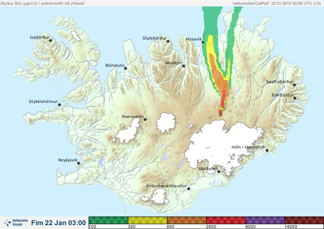Click the Fim 22 Jan 03:00 timestamp

pos(58,223)
